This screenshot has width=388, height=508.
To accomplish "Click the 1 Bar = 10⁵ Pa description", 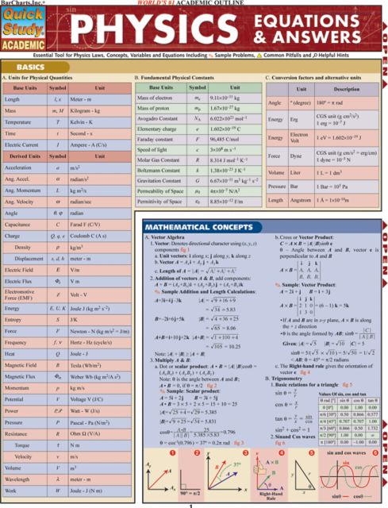I will [347, 187].
